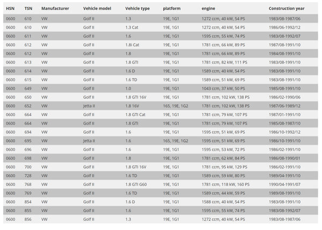Click the 1.8 GTI G60 vehicle type cell

(x=138, y=184)
